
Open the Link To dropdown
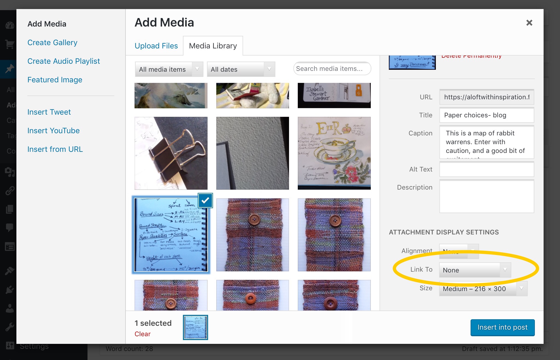(x=475, y=270)
